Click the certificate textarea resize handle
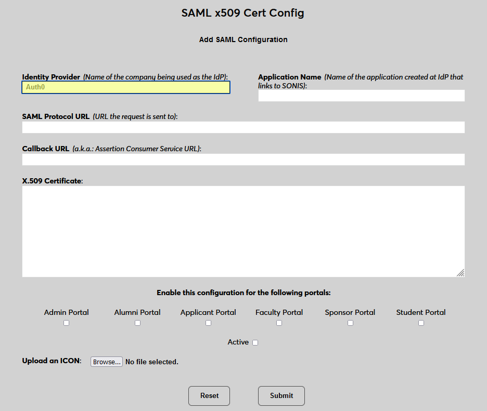The height and width of the screenshot is (411, 487). [460, 272]
